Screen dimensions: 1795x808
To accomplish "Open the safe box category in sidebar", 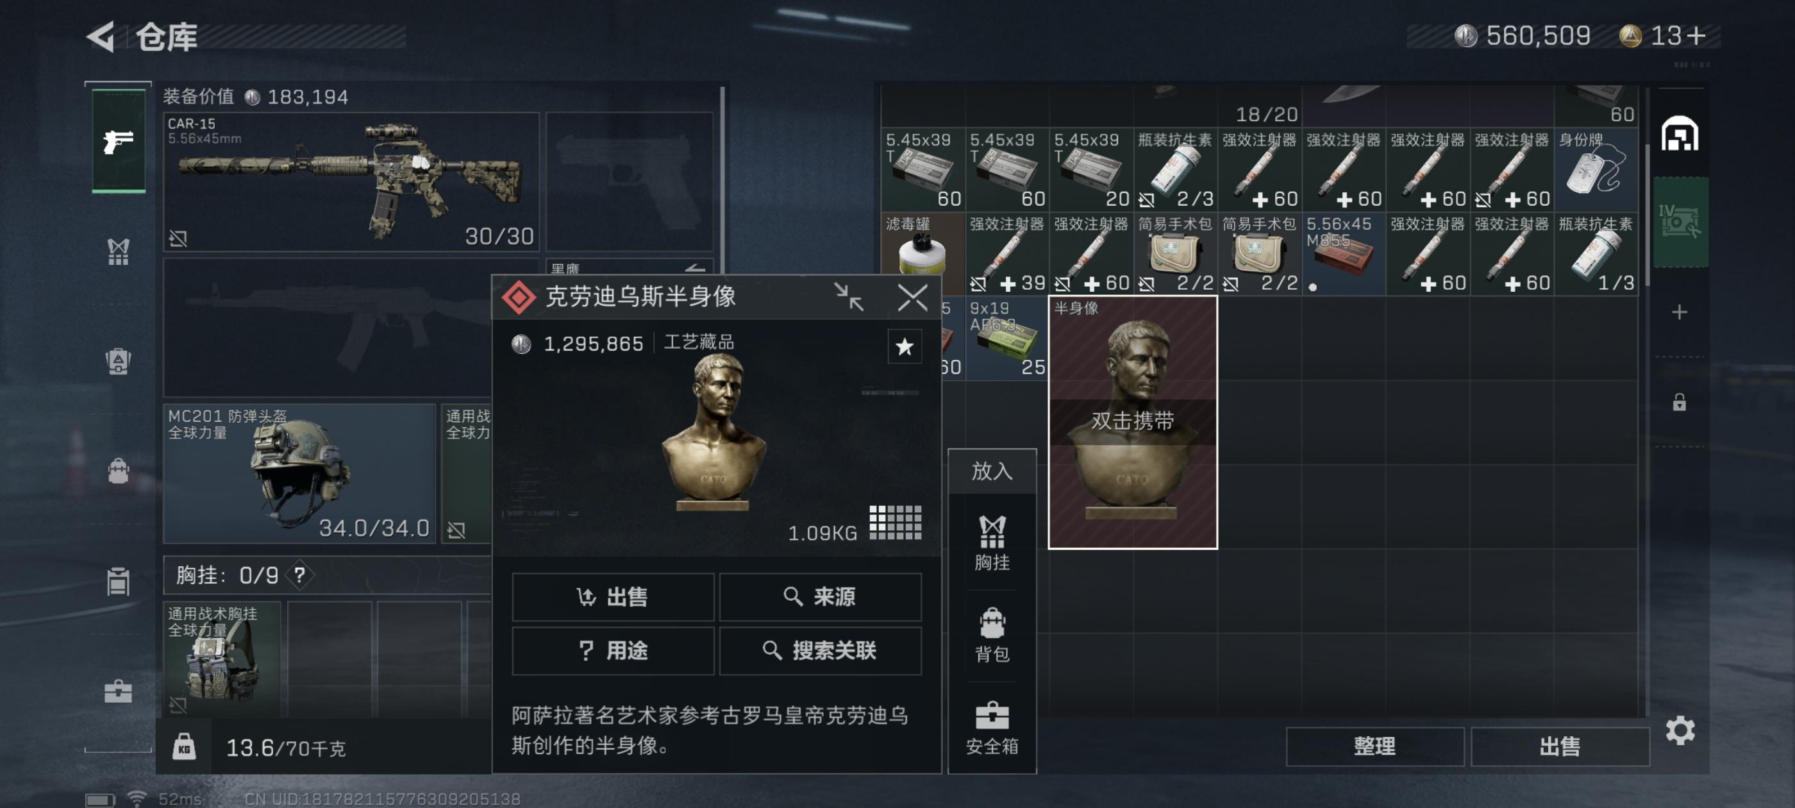I will 119,691.
